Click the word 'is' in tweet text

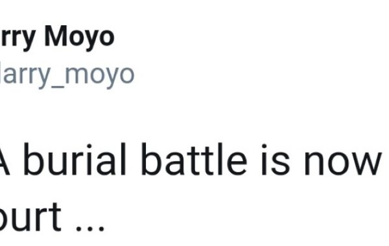click(276, 159)
